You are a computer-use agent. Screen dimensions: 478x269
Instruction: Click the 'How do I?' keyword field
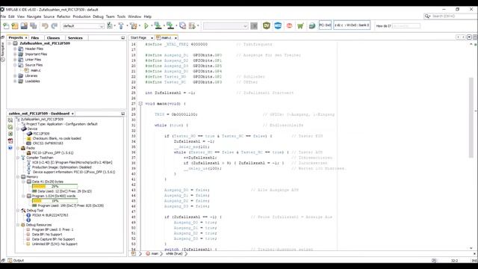406,26
